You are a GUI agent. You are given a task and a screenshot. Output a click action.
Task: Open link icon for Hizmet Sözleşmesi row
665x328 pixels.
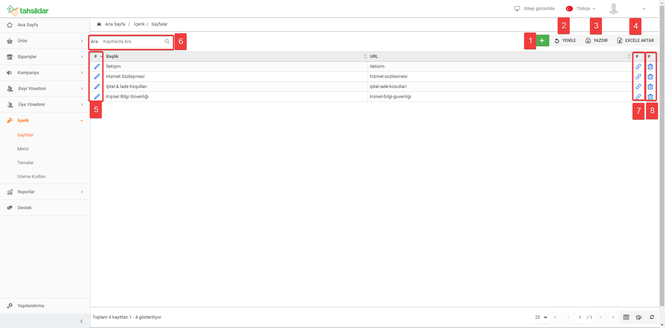point(638,77)
